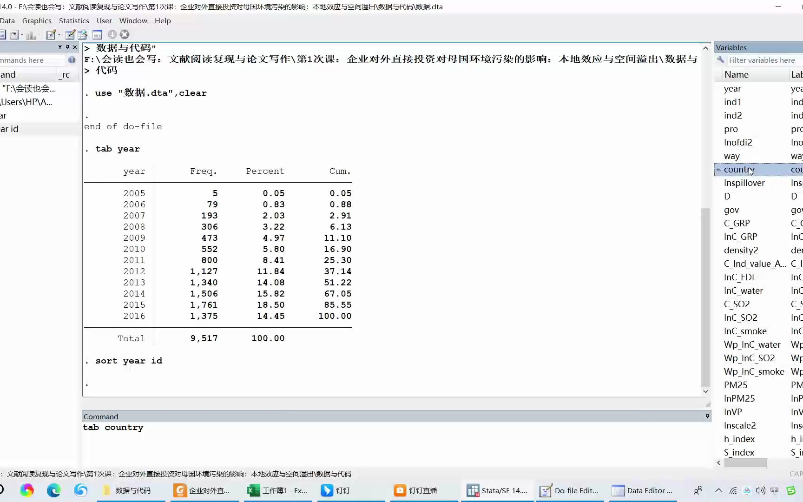Image resolution: width=803 pixels, height=502 pixels.
Task: Open the User menu
Action: coord(104,20)
